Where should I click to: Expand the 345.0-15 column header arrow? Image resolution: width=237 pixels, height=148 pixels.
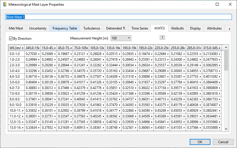pos(39,48)
